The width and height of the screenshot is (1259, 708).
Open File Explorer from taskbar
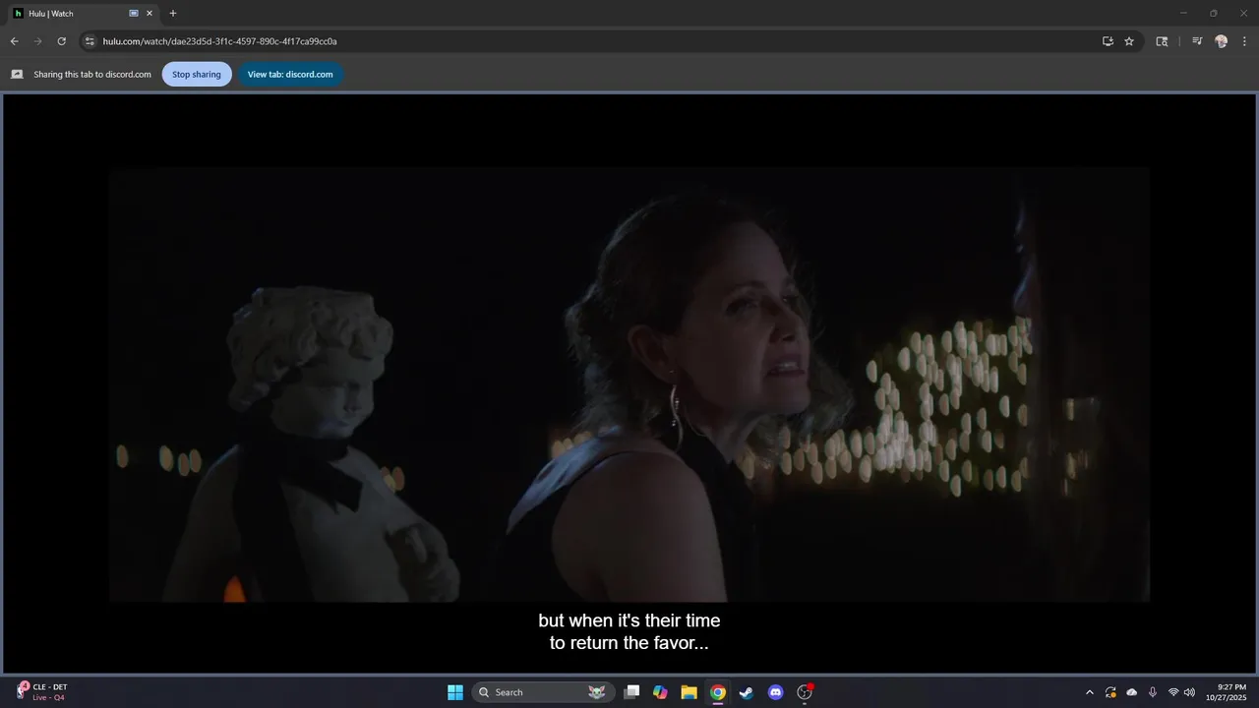[x=689, y=692]
